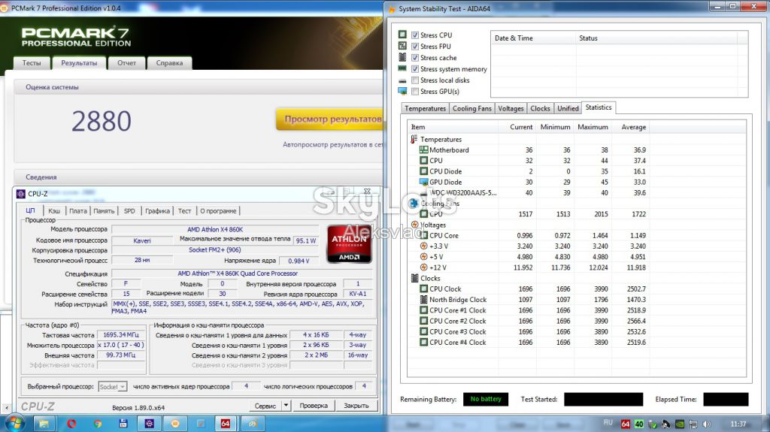The height and width of the screenshot is (432, 770).
Task: Click the Stress cache icon
Action: click(402, 57)
